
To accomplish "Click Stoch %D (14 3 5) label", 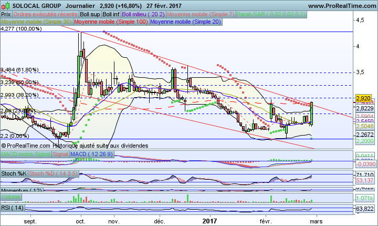I will 54,173.
